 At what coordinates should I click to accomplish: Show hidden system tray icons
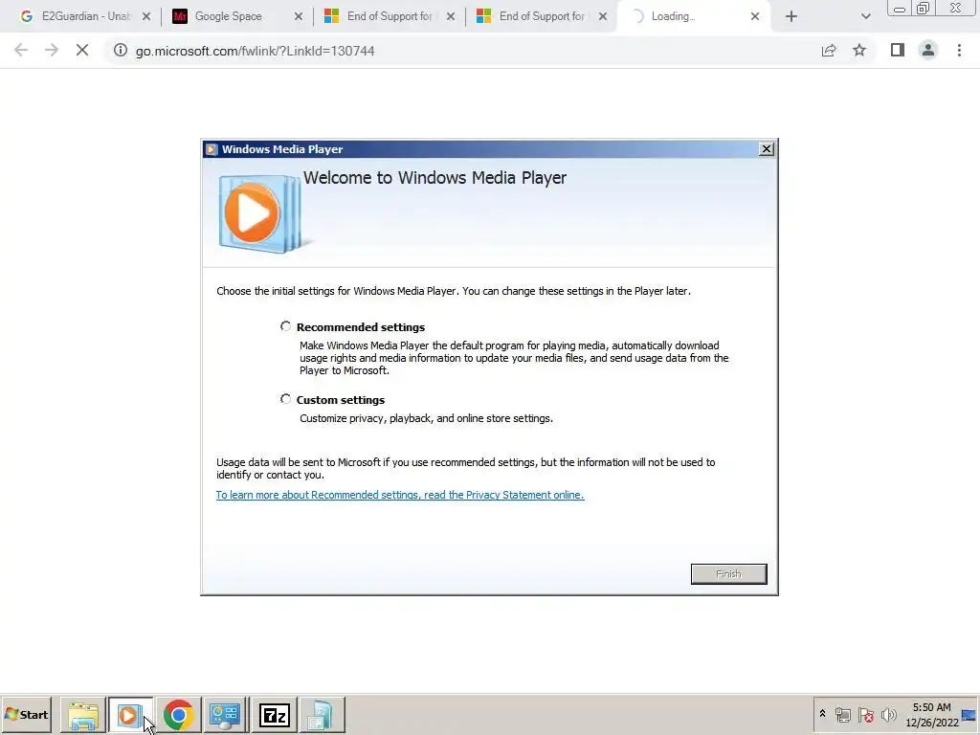pyautogui.click(x=822, y=714)
